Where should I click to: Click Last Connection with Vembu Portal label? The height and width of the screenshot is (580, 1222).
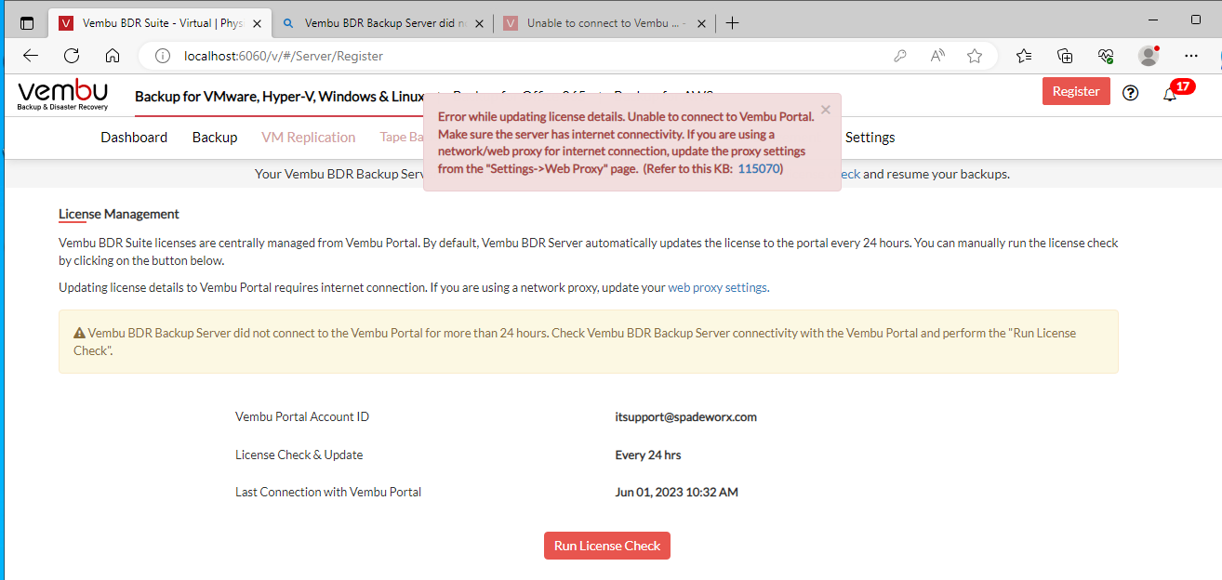pos(328,492)
